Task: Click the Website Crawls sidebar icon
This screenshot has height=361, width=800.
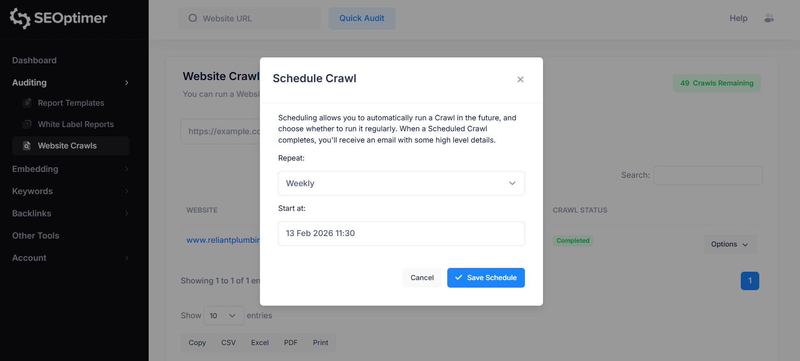Action: (27, 145)
